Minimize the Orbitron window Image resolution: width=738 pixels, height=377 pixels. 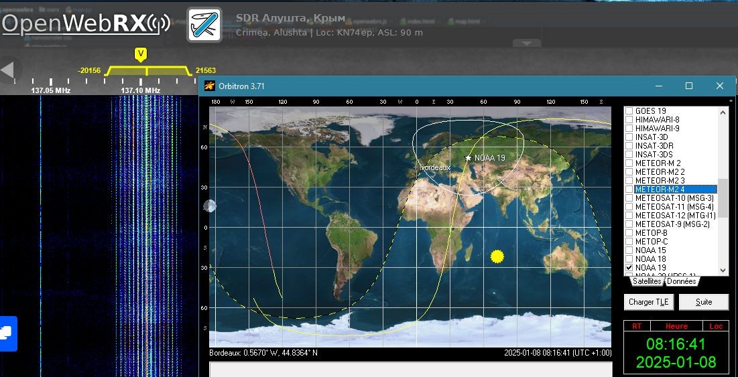(x=659, y=86)
